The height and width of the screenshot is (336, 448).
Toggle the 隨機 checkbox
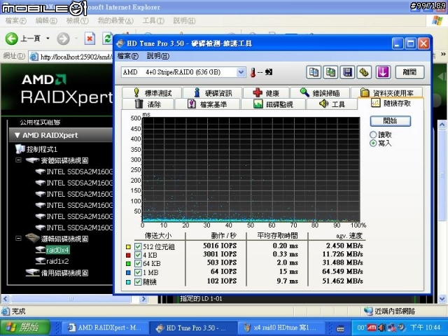(138, 282)
